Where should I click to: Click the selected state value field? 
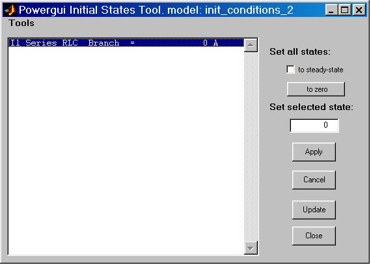click(x=314, y=126)
